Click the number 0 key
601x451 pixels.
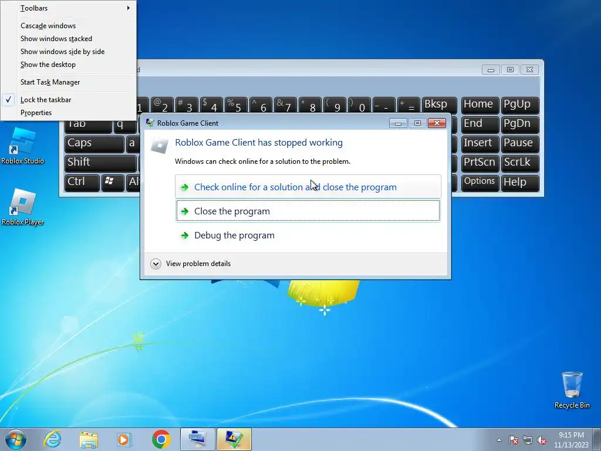click(359, 105)
